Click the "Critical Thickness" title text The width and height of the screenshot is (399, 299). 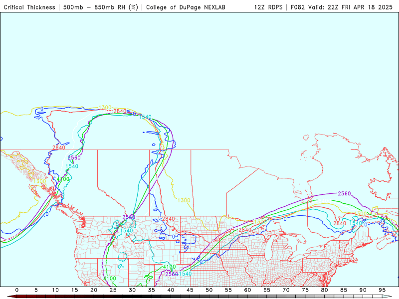(29, 7)
